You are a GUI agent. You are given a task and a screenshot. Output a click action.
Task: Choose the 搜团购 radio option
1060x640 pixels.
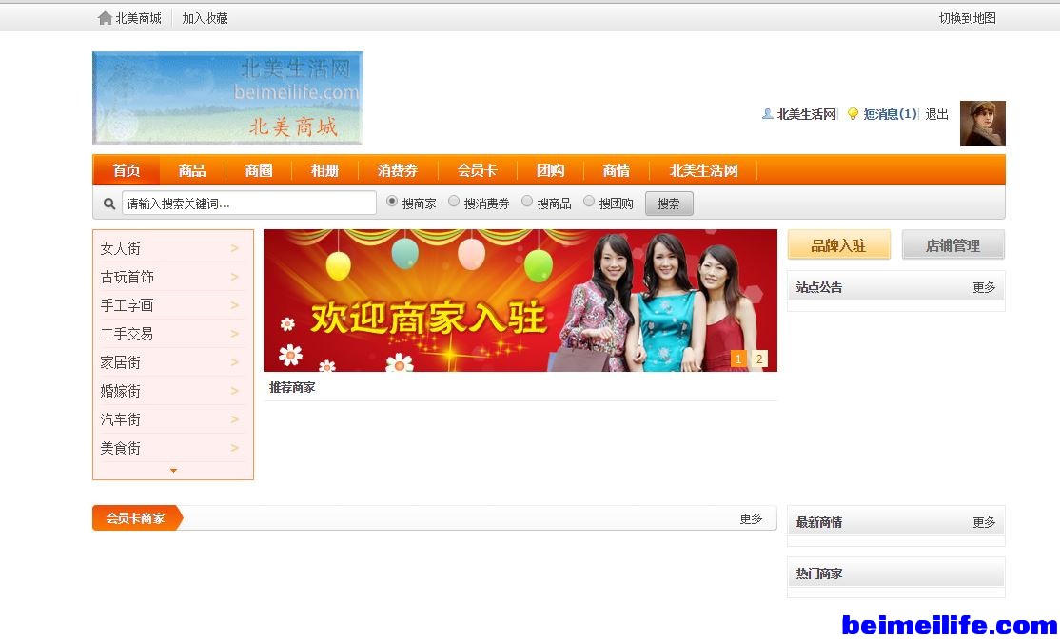[x=589, y=202]
